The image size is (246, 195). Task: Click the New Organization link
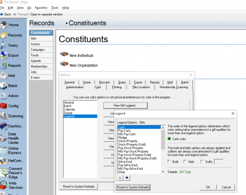84,65
